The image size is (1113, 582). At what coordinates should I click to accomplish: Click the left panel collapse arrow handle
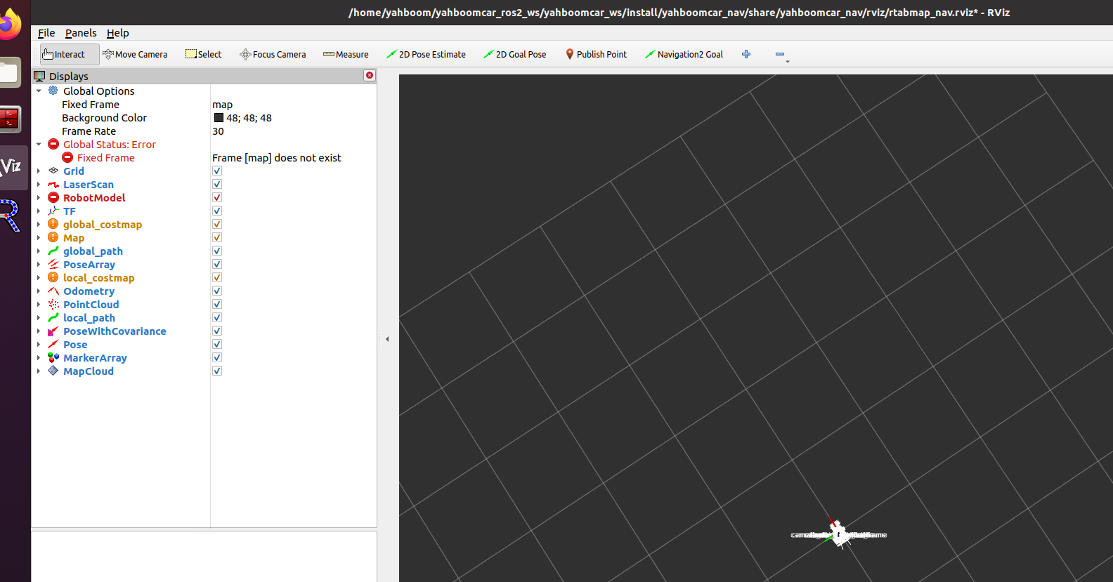[387, 339]
